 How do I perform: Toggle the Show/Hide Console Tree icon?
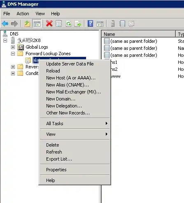[37, 23]
